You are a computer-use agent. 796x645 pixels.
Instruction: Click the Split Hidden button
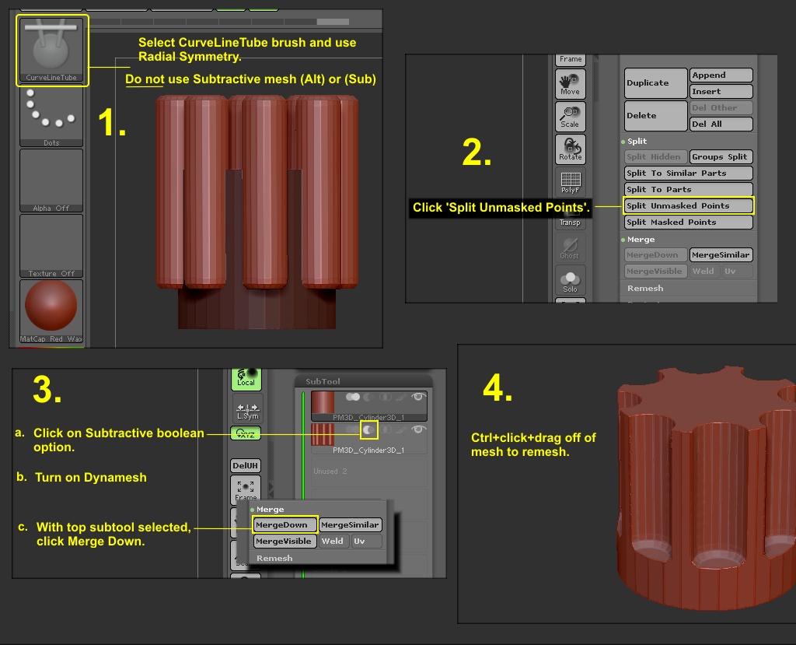point(655,156)
